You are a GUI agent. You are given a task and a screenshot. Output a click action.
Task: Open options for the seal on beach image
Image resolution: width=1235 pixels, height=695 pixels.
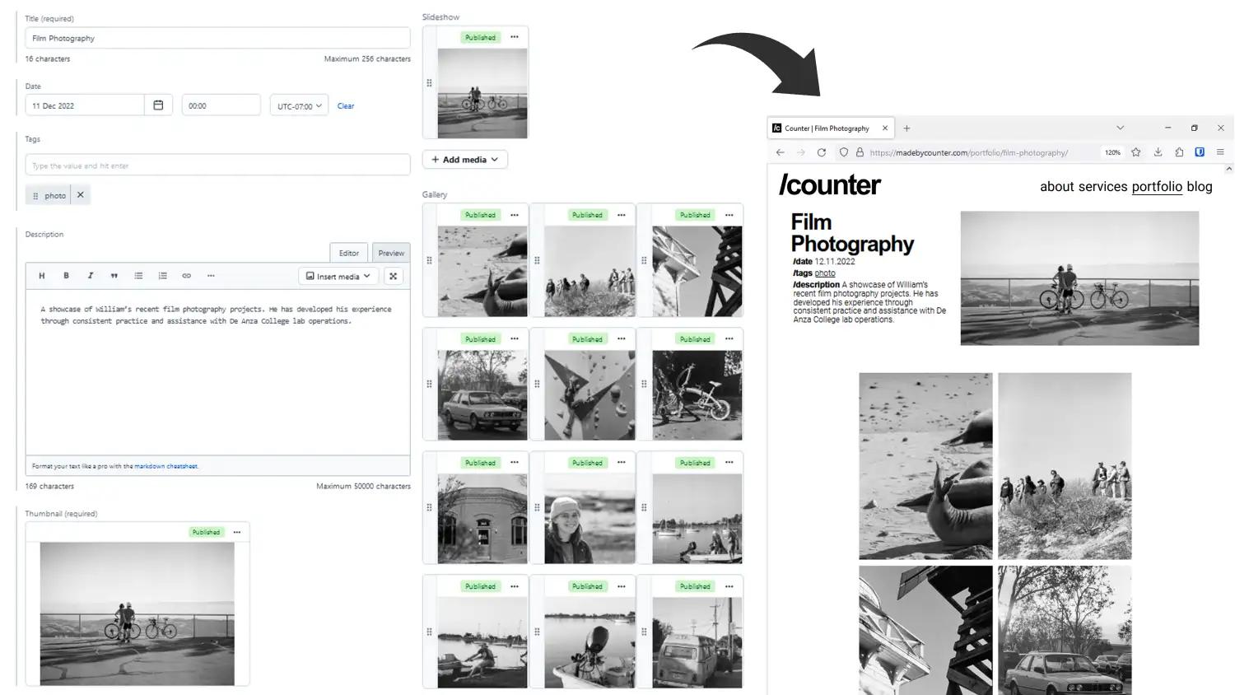click(x=515, y=215)
